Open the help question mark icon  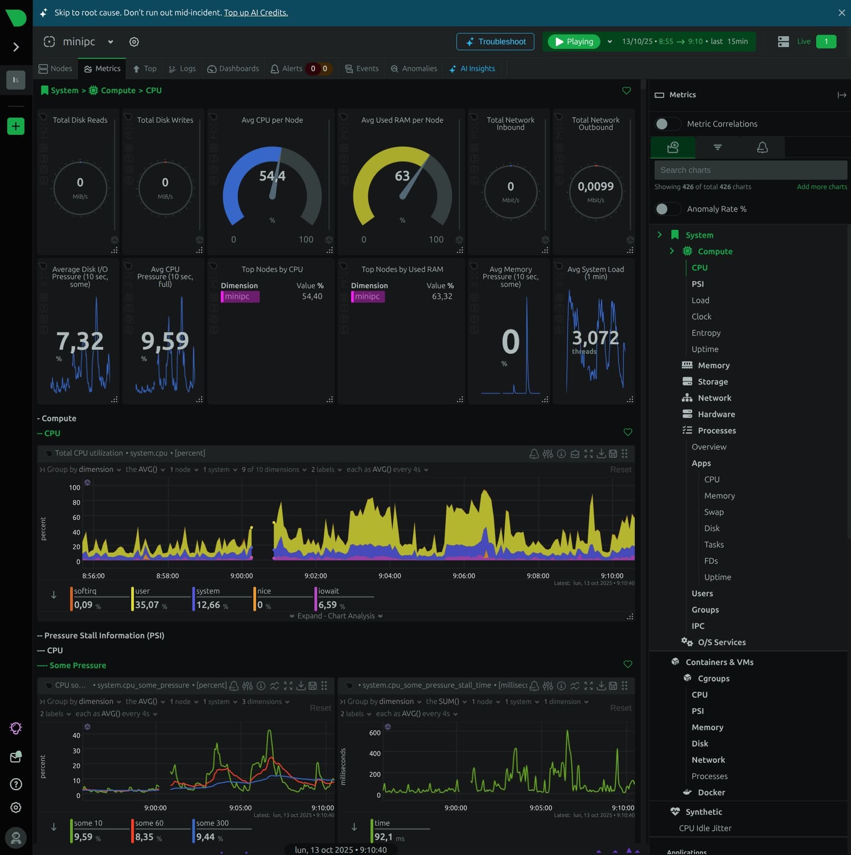click(x=16, y=784)
